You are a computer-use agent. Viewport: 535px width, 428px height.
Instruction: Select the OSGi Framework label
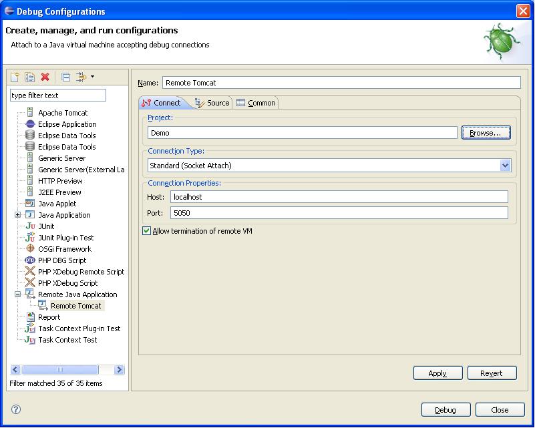65,249
